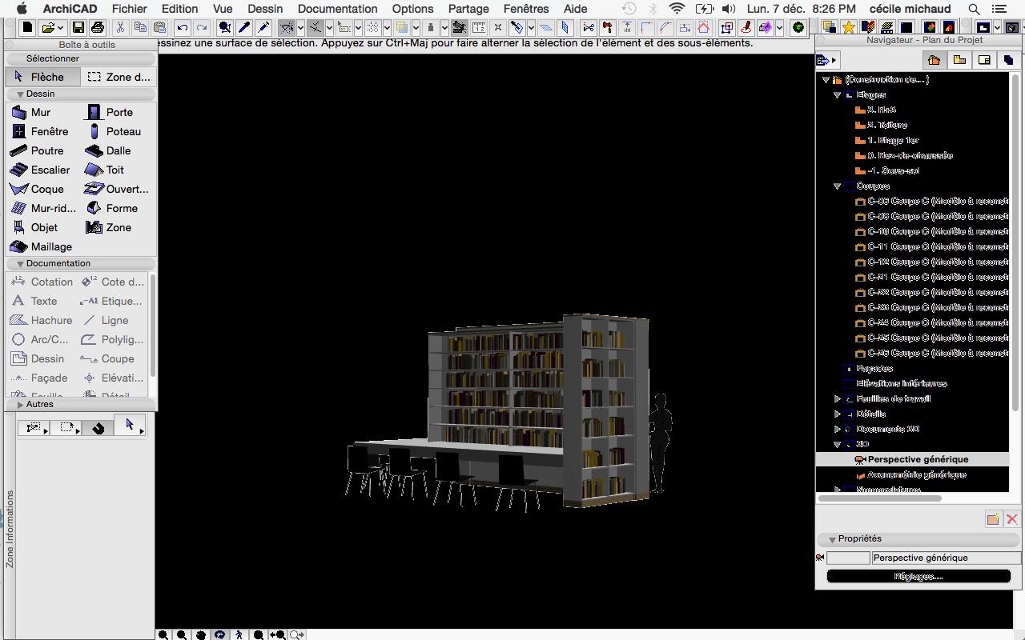This screenshot has width=1025, height=640.
Task: Select the Toit roof tool
Action: pyautogui.click(x=105, y=170)
